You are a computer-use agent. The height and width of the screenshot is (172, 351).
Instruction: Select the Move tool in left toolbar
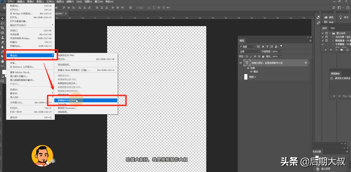[x=3, y=18]
